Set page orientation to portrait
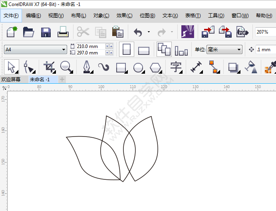The height and width of the screenshot is (211, 276). (x=127, y=50)
